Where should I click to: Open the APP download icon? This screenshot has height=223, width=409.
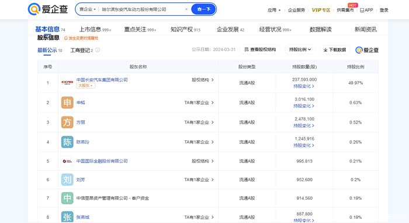point(362,10)
